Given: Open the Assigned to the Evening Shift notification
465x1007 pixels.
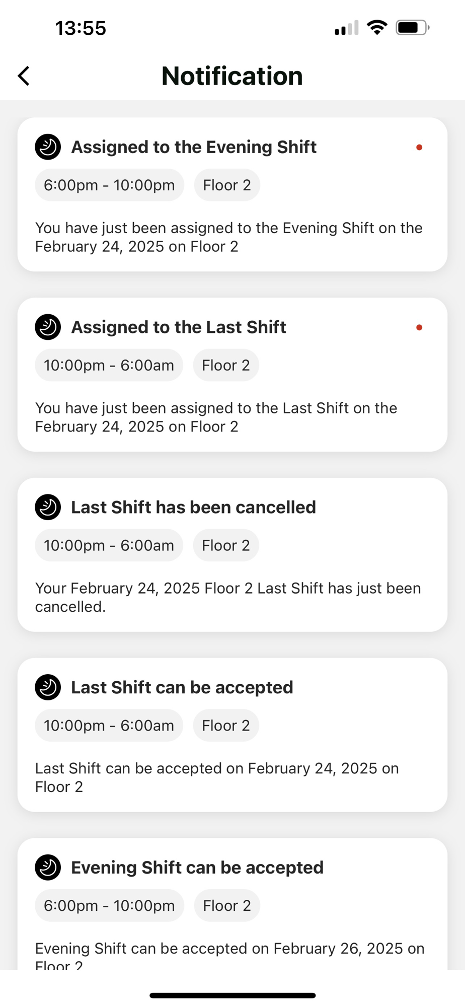Looking at the screenshot, I should click(194, 147).
